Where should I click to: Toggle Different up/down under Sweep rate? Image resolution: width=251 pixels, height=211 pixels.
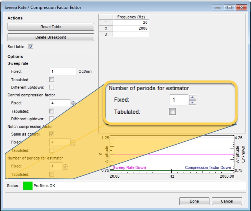point(51,87)
